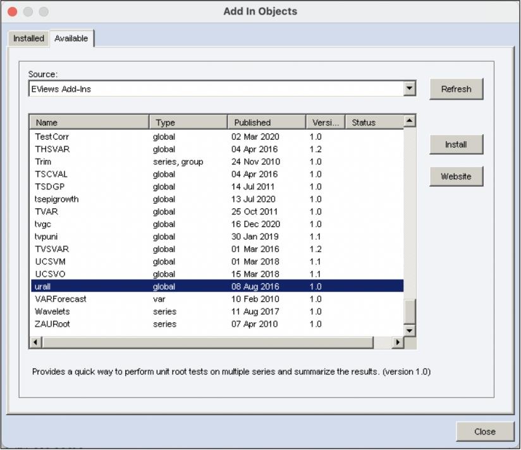Image resolution: width=521 pixels, height=450 pixels.
Task: Select the TestCorr add-in row
Action: tap(52, 137)
